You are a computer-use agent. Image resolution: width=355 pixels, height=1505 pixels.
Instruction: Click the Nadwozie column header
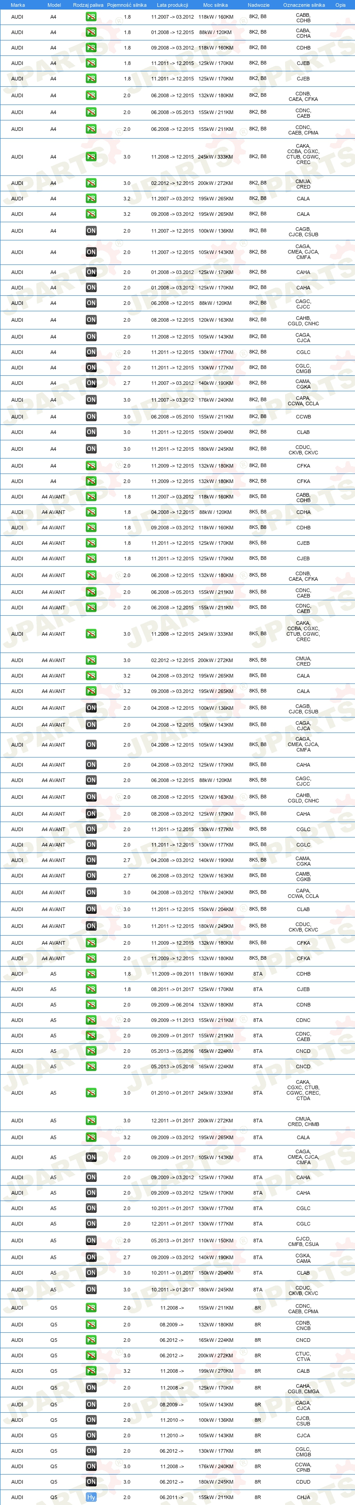pos(258,5)
